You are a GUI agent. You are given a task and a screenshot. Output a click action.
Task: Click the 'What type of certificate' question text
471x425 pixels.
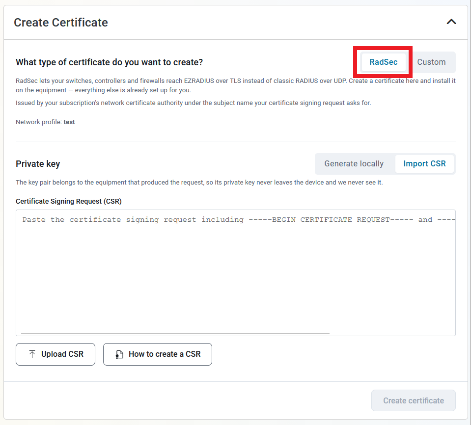[110, 62]
